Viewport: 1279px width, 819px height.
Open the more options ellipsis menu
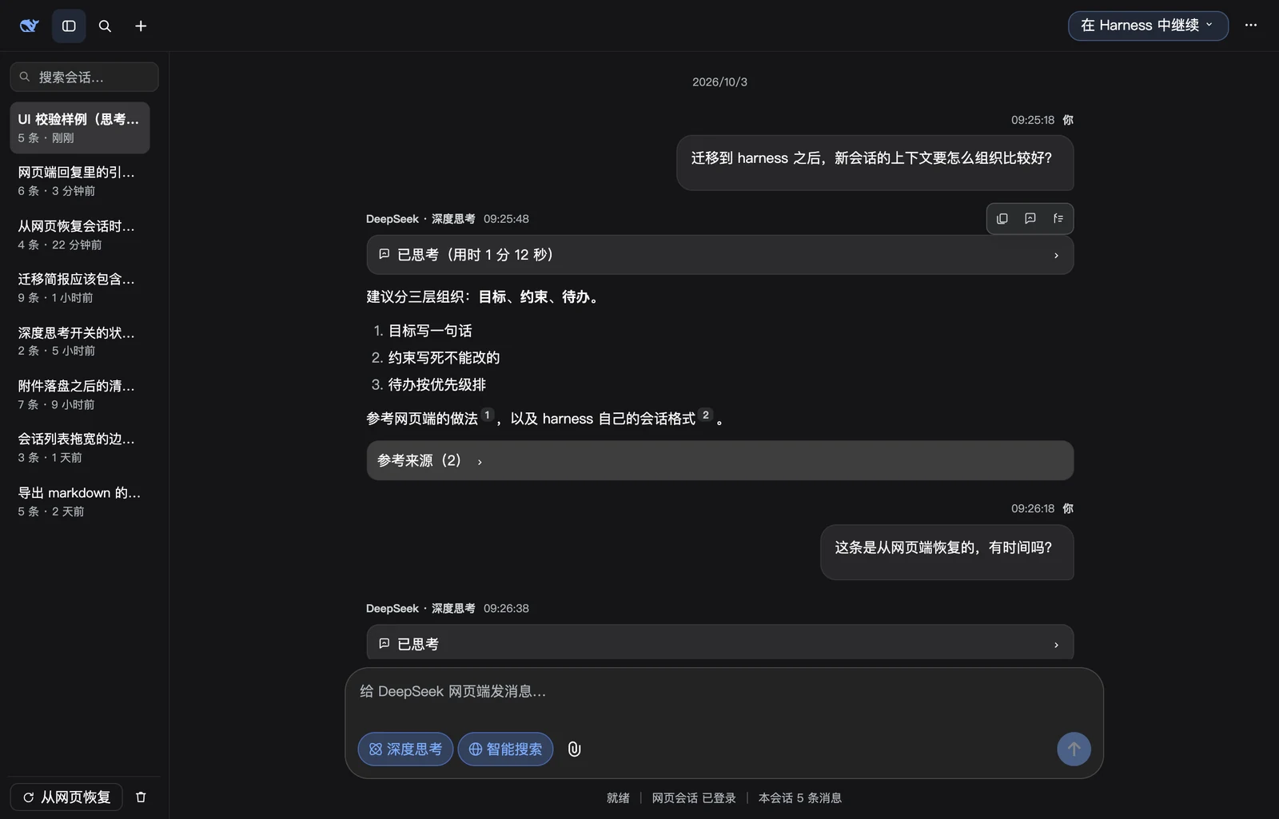tap(1251, 26)
